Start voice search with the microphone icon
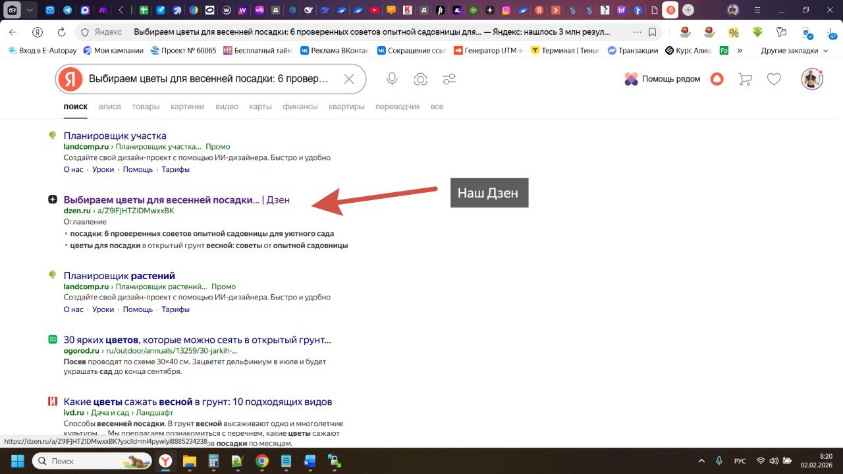Viewport: 843px width, 474px height. [392, 79]
